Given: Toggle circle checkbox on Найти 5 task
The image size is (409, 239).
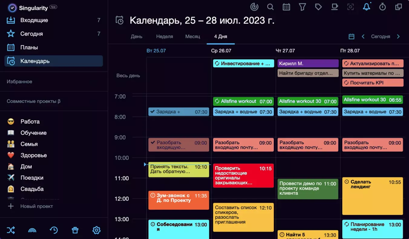Looking at the screenshot, I should (x=282, y=235).
